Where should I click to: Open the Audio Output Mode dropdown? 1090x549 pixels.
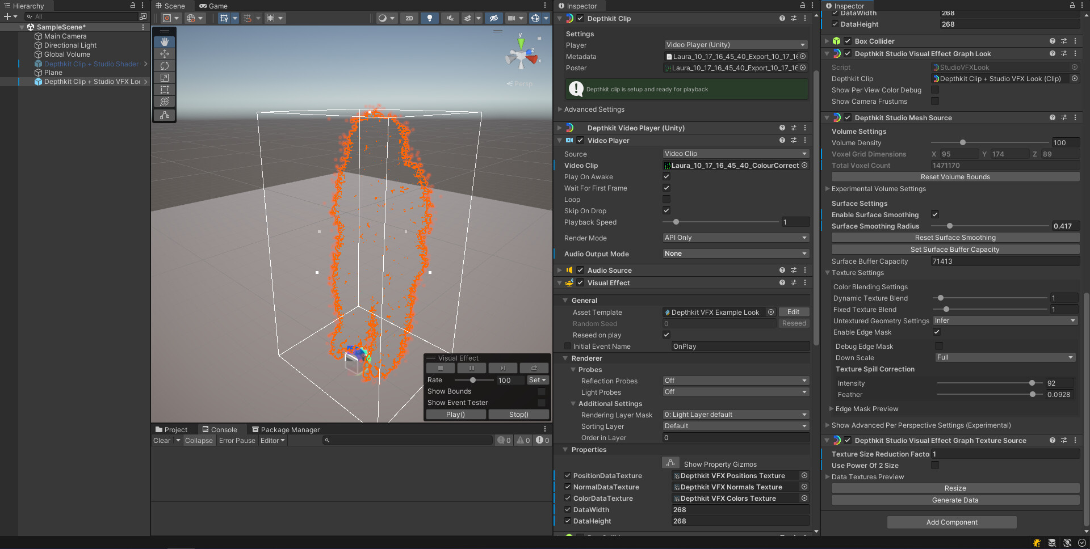pyautogui.click(x=735, y=254)
